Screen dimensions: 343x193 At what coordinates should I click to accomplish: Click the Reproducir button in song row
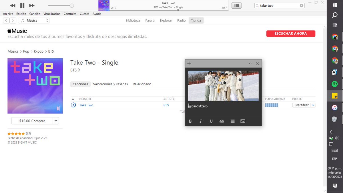coord(301,105)
